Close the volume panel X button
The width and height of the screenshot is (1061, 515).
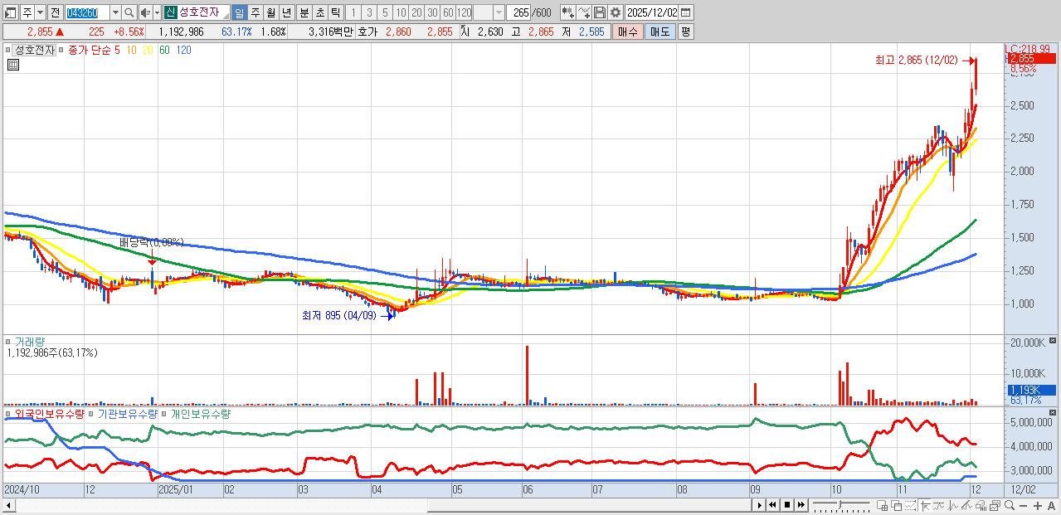click(x=1053, y=341)
